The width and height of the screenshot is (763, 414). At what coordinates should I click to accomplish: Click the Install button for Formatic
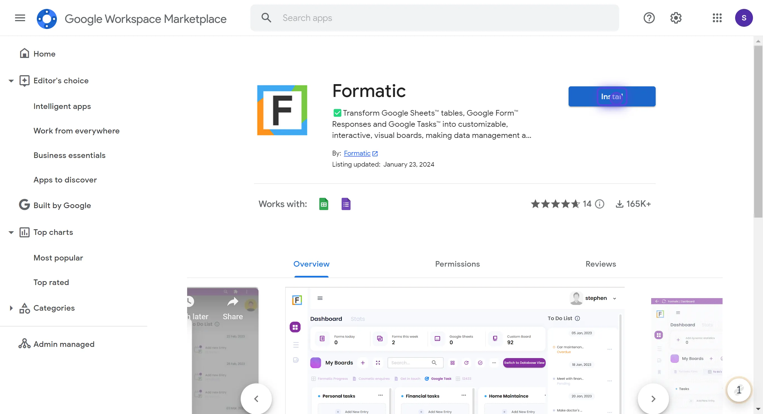click(x=612, y=96)
